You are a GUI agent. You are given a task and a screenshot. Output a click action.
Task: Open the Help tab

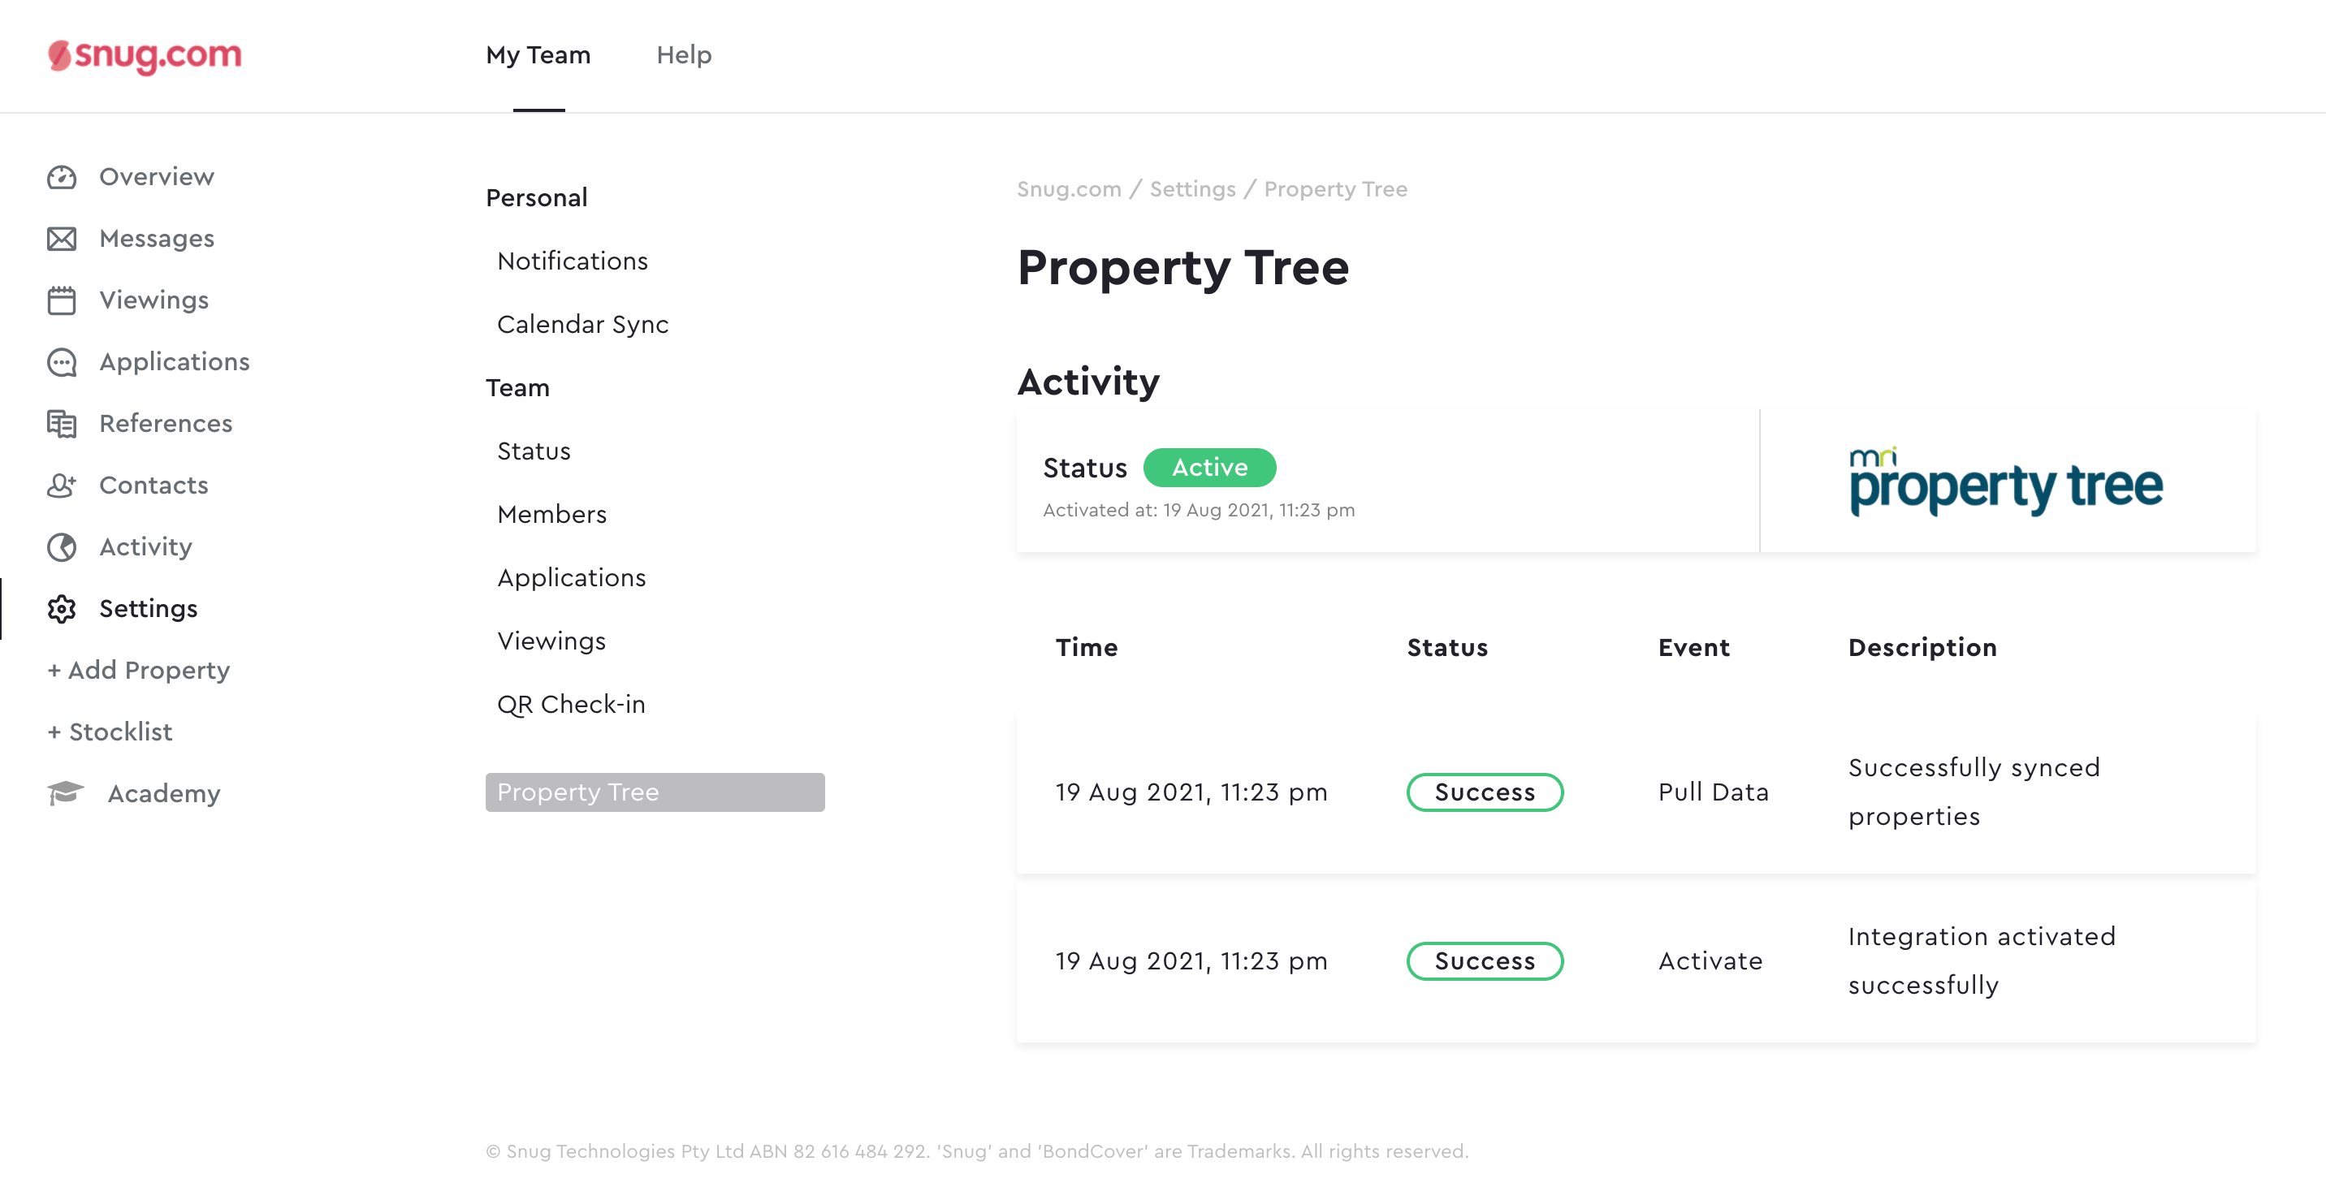pyautogui.click(x=684, y=55)
